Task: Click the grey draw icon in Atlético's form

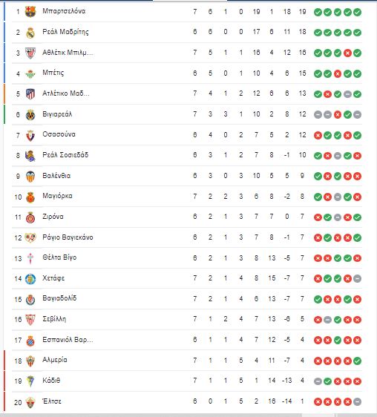Action: click(x=347, y=94)
